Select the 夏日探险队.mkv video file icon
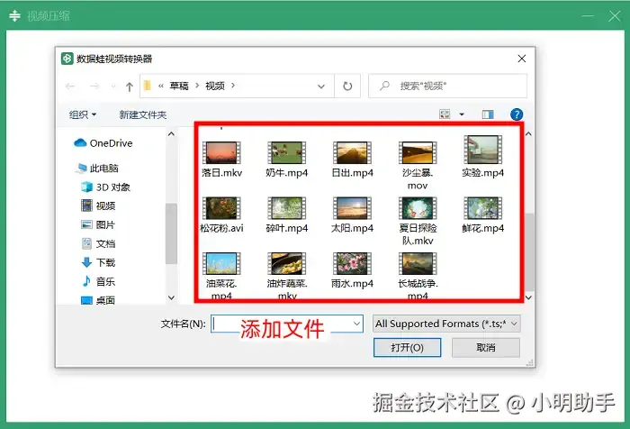Screen dimensions: 630x429 (418, 208)
